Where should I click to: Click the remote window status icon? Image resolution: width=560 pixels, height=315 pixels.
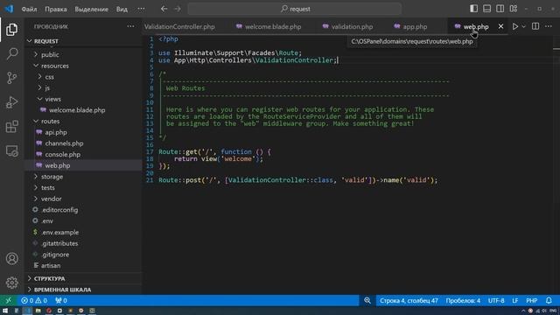(x=9, y=301)
